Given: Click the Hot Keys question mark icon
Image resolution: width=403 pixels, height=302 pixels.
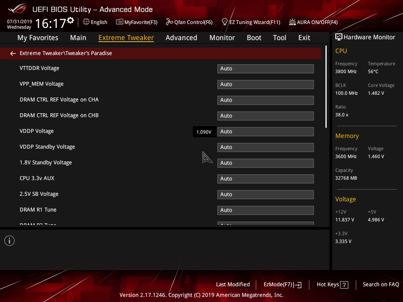Looking at the screenshot, I should tap(344, 285).
